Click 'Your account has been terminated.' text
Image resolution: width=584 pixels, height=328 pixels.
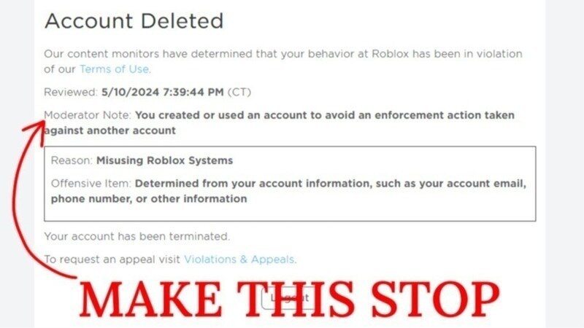point(137,236)
